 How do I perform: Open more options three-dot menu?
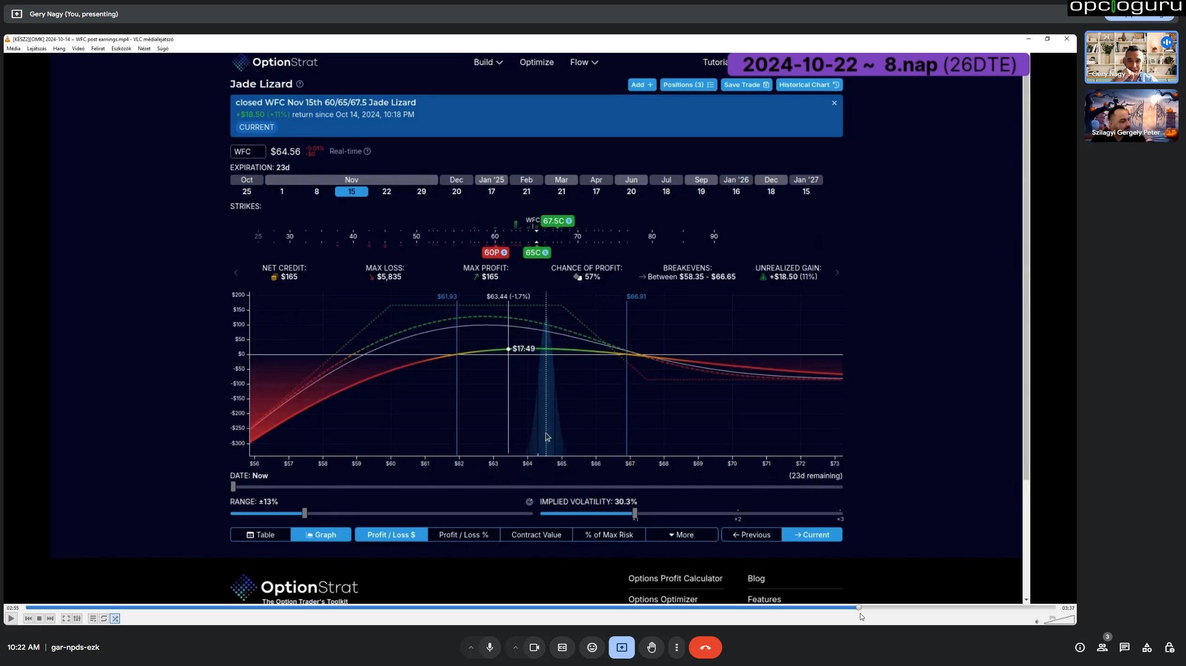click(677, 647)
